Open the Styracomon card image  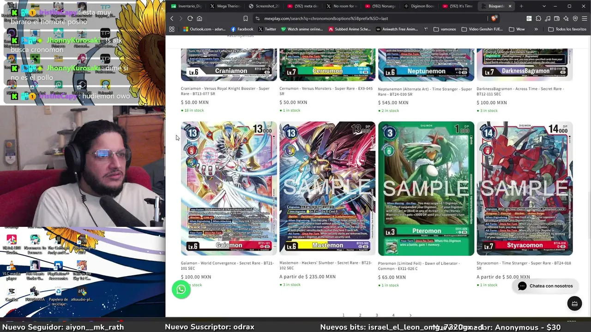point(525,189)
